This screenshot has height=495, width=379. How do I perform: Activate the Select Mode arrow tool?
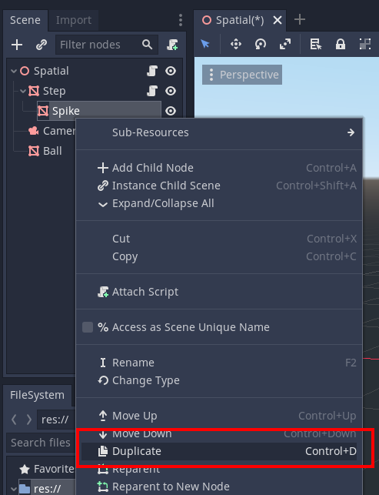tap(205, 44)
